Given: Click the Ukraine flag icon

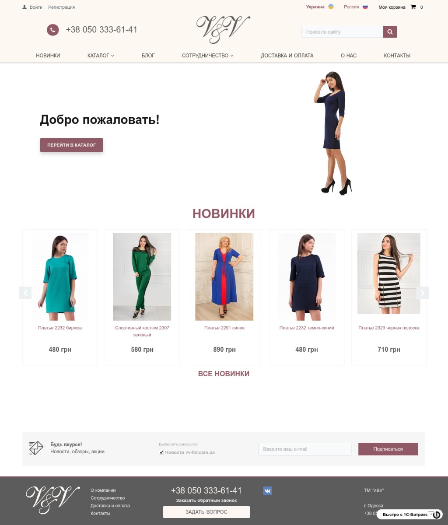Looking at the screenshot, I should [331, 7].
